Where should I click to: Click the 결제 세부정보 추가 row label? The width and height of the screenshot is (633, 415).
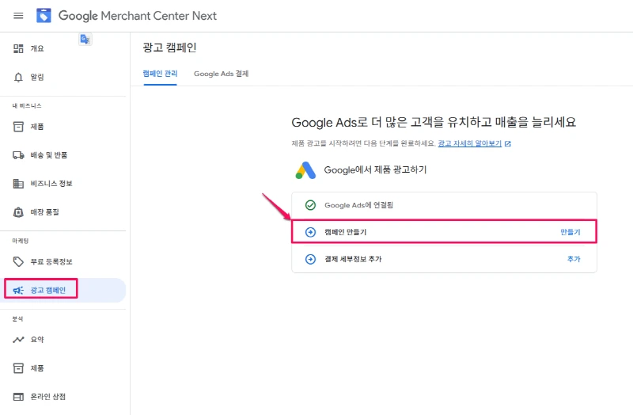(x=353, y=259)
